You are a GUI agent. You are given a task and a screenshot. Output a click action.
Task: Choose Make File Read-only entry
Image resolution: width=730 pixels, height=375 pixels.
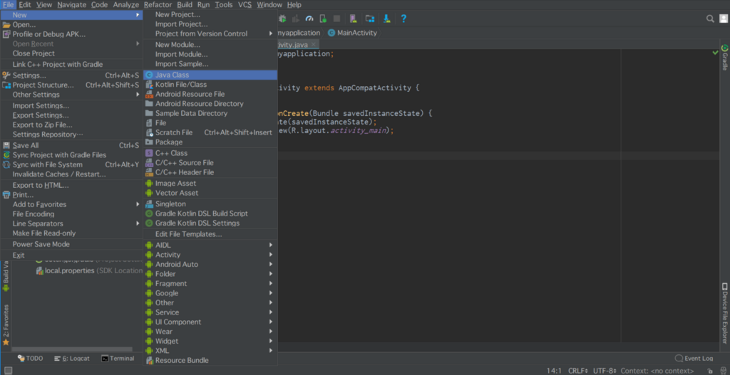click(x=71, y=233)
